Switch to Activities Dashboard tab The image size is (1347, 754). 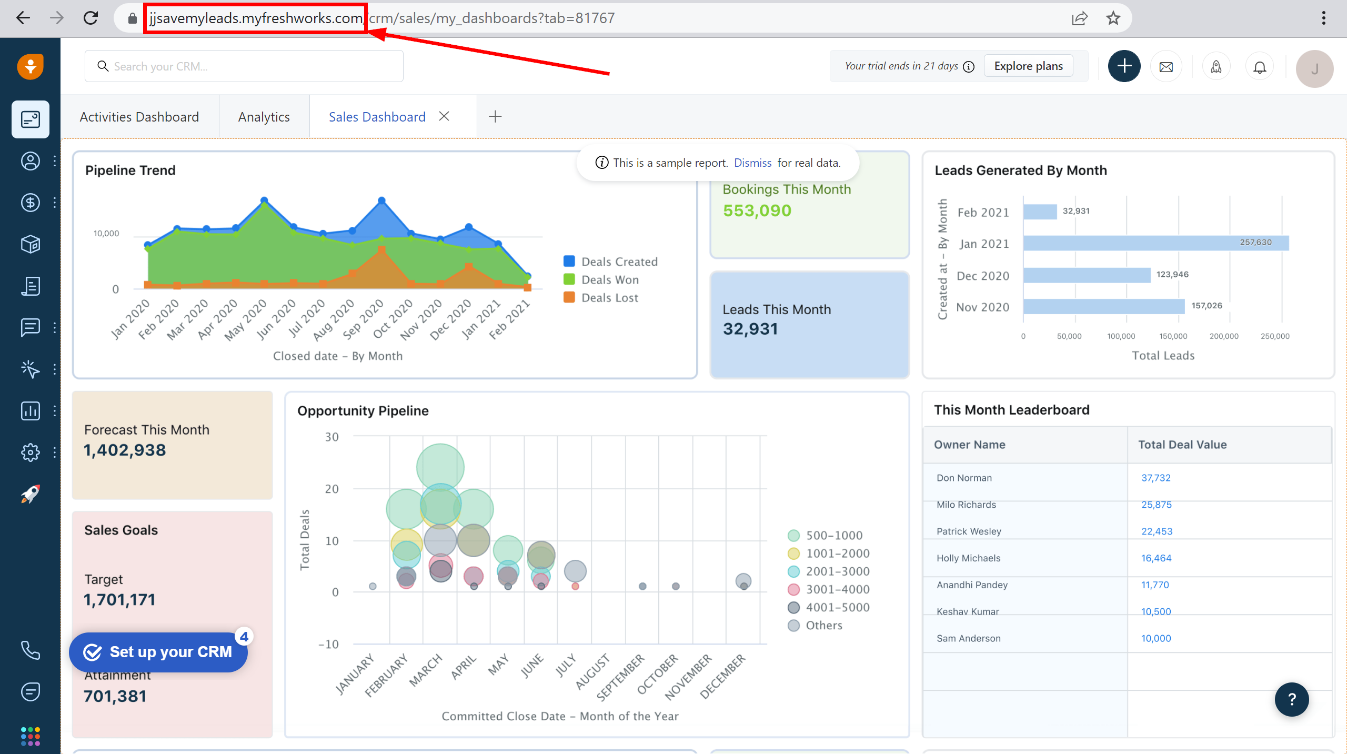click(x=139, y=117)
